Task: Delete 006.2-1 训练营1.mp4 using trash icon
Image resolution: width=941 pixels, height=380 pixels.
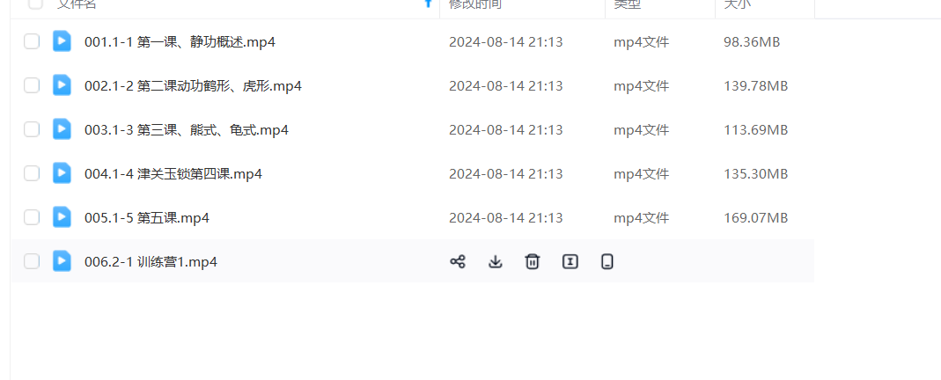Action: click(x=533, y=261)
